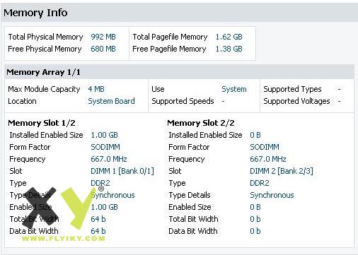Click the Memory Slot 2/2 heading

pos(201,123)
